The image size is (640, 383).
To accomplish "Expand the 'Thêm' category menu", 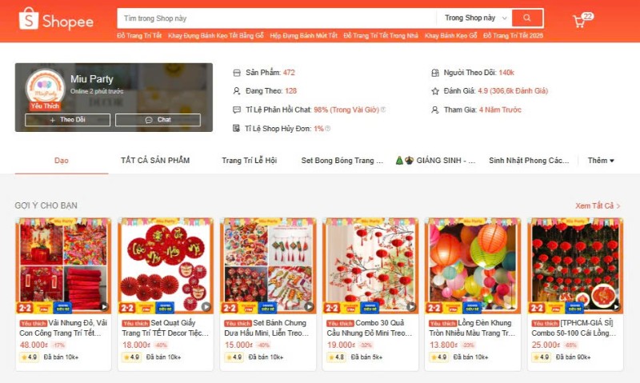I will coord(601,161).
